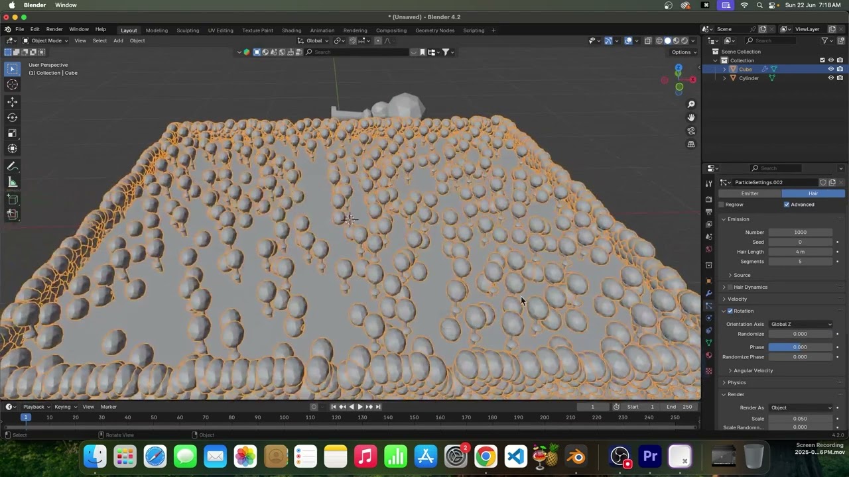849x477 pixels.
Task: Expand the Cylinder object in outliner
Action: 724,78
